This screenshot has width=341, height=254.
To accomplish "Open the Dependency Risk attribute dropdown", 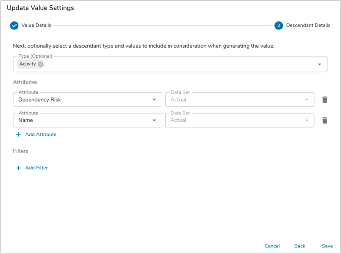I will tap(154, 100).
